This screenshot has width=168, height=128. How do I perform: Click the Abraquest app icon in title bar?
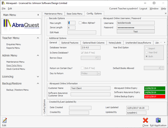3,3
